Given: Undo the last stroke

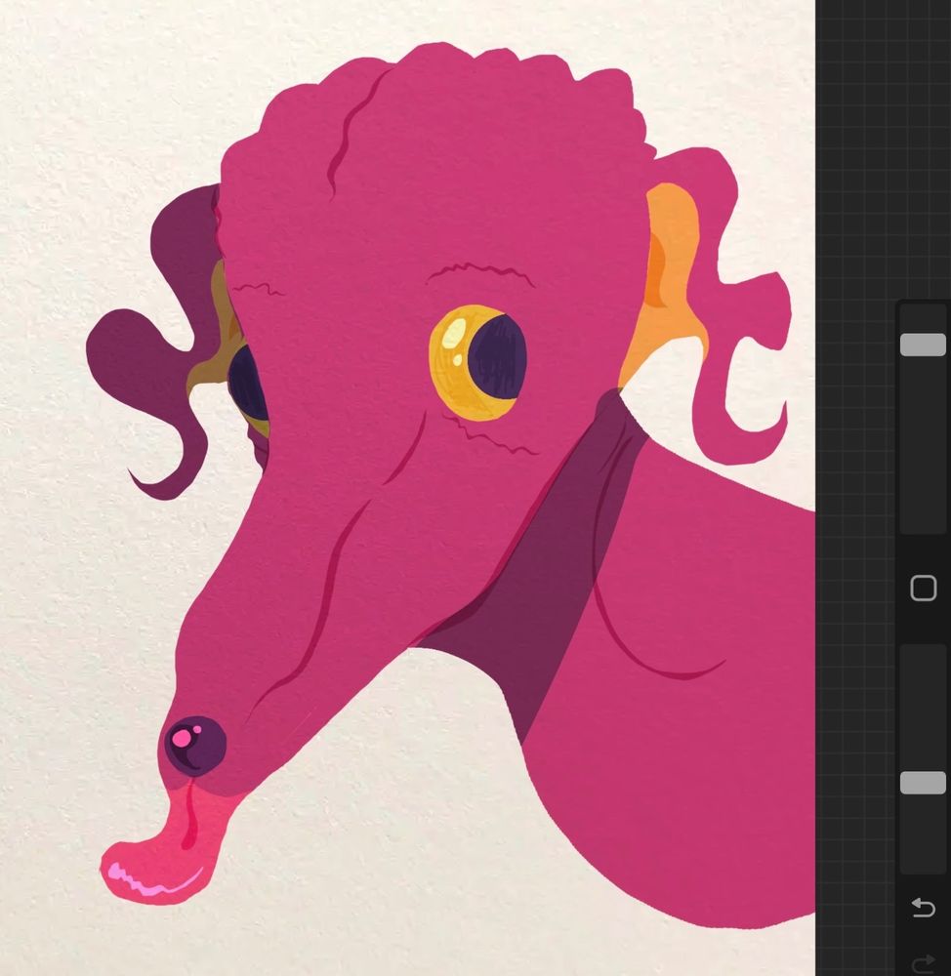Looking at the screenshot, I should [x=923, y=908].
